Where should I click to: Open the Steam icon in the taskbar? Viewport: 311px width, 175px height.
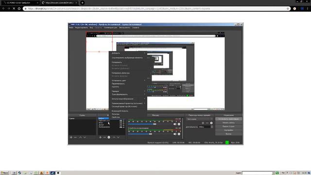[19, 173]
